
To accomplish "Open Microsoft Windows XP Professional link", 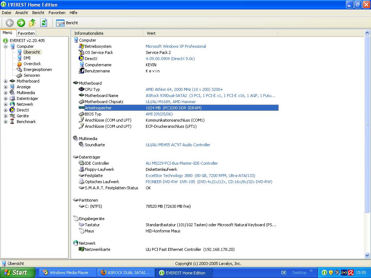I will 176,47.
